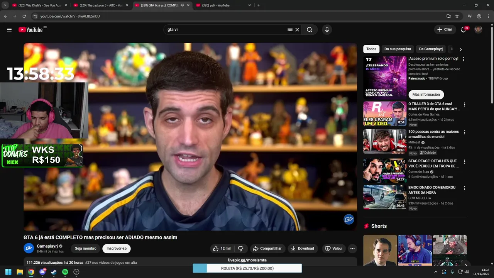Open the Windows Start menu
Viewport: 494px width, 278px height.
coord(8,272)
